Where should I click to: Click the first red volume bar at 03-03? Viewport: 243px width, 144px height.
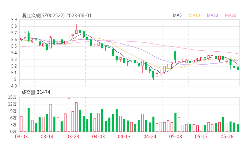21,124
